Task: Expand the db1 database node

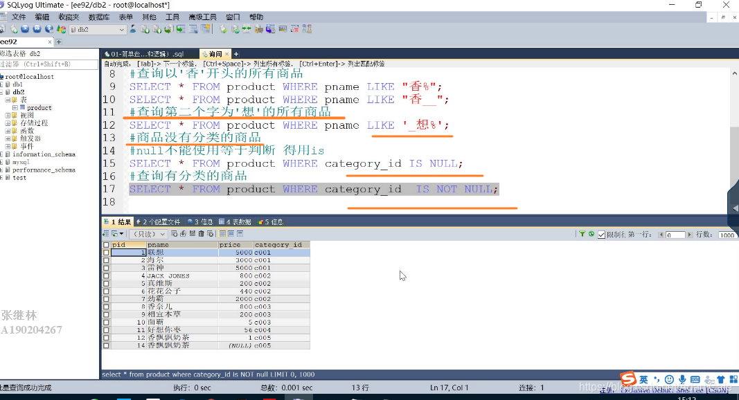Action: 1,84
